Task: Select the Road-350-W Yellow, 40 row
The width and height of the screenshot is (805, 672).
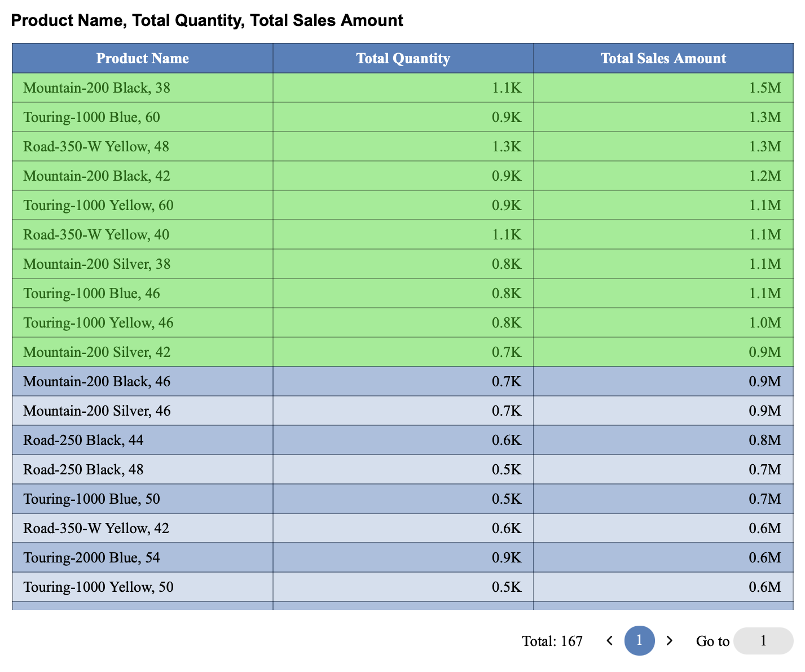Action: (x=96, y=234)
